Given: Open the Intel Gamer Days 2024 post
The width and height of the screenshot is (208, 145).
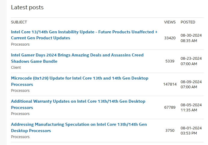Looking at the screenshot, I should (77, 55).
